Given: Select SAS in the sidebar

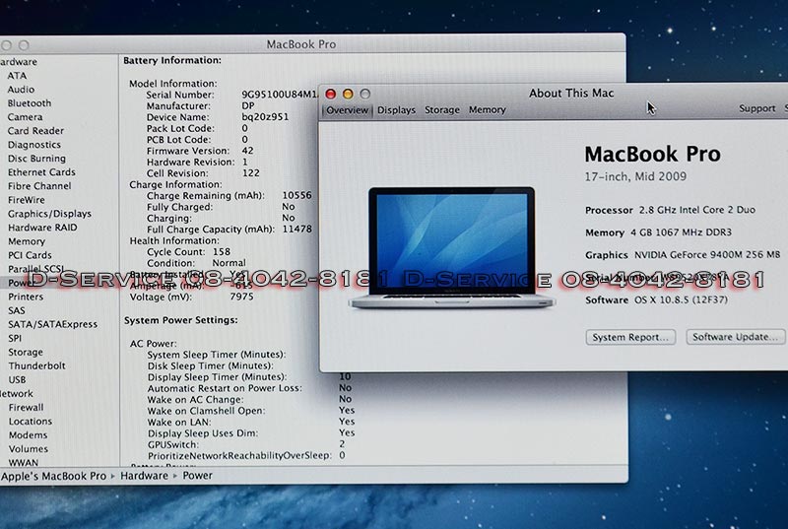Looking at the screenshot, I should pyautogui.click(x=16, y=310).
